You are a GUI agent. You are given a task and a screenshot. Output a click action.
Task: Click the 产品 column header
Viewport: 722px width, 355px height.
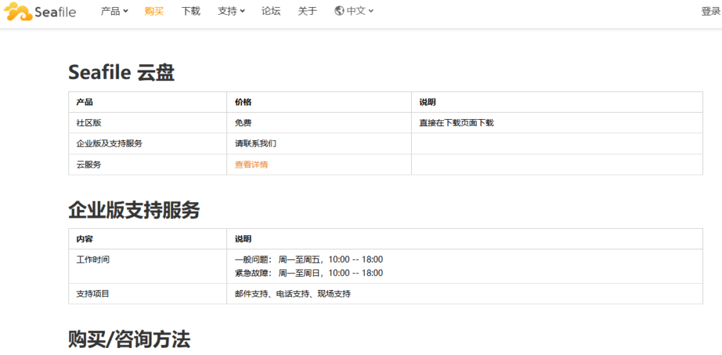tap(148, 102)
